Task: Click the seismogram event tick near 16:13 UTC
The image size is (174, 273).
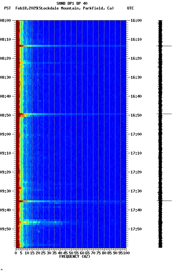Action: tap(164, 46)
